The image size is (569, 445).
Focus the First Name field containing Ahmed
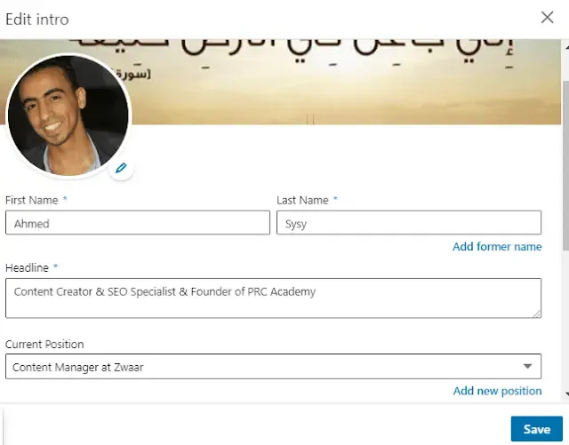click(138, 223)
